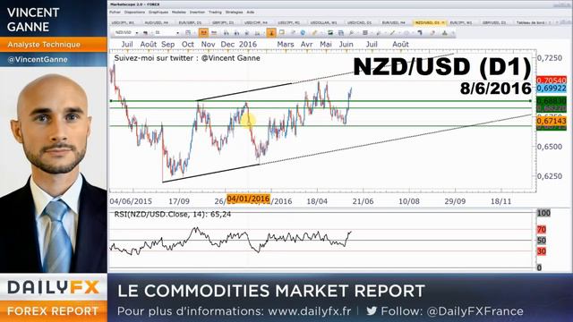Viewport: 573px width, 322px height.
Task: Select the ellipse shape drawing tool
Action: pyautogui.click(x=406, y=33)
